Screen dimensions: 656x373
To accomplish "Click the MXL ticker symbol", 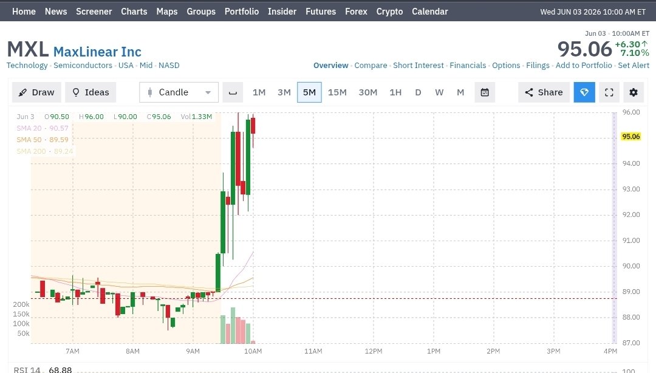I will (x=27, y=49).
